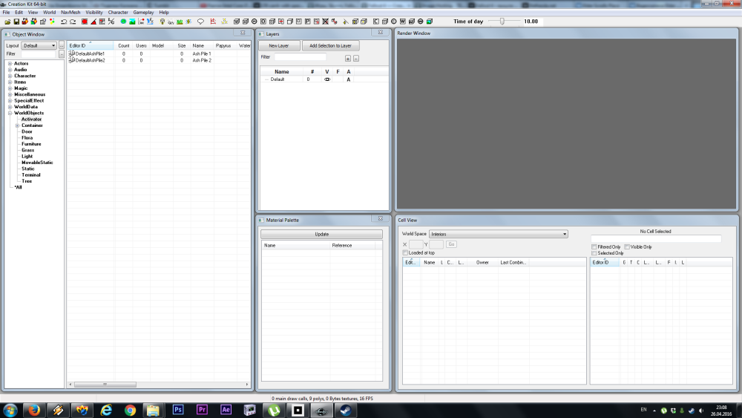Expand the WorldData tree node
Viewport: 742px width, 418px height.
click(10, 107)
